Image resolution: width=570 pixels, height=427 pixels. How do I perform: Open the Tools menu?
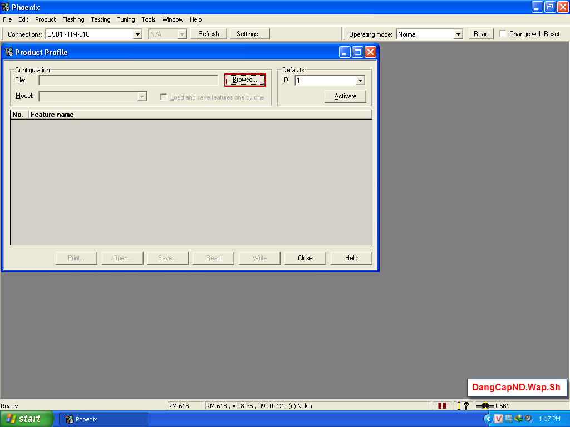148,19
